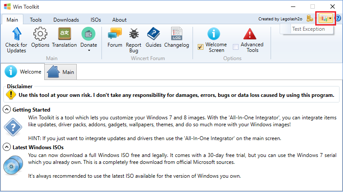Click the Welcome Screen info icon
343x192 pixels.
point(213,34)
